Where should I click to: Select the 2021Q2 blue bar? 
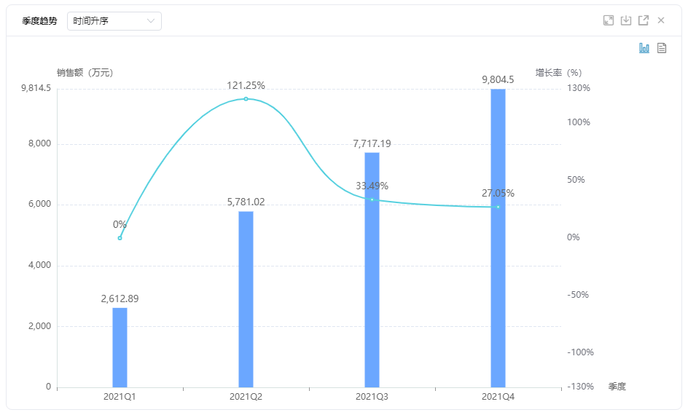246,299
